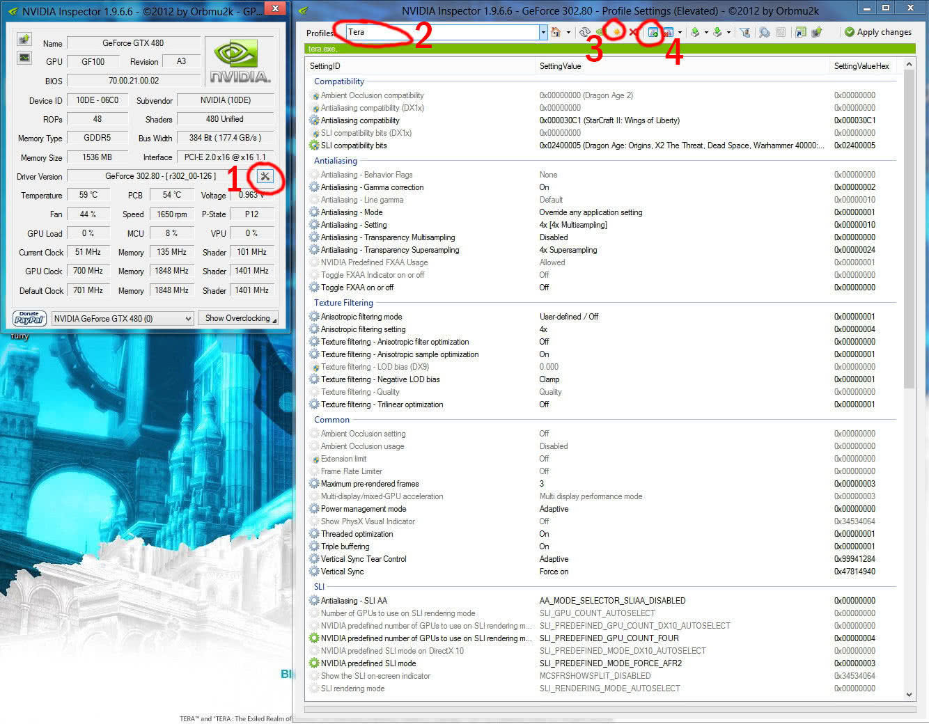Click the create shortcut window icon

coord(800,32)
